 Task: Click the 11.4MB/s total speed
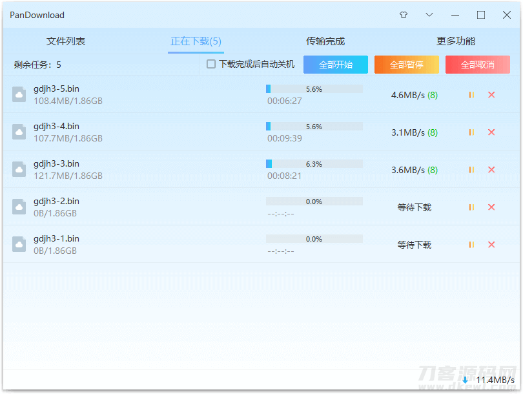(x=495, y=380)
